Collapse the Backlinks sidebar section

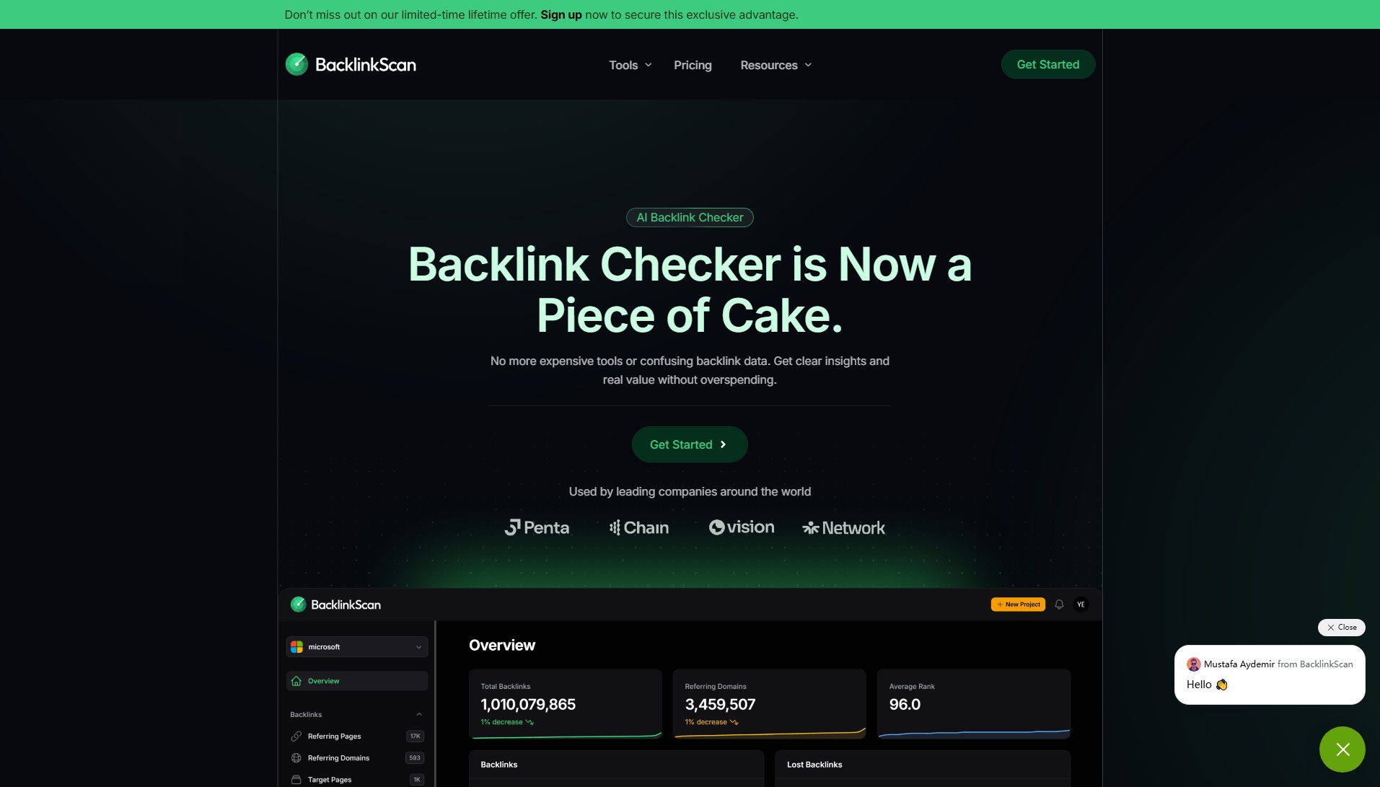(419, 715)
